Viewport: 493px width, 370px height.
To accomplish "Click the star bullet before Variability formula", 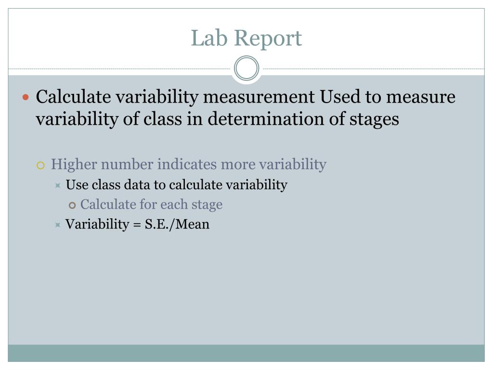I will (x=58, y=225).
